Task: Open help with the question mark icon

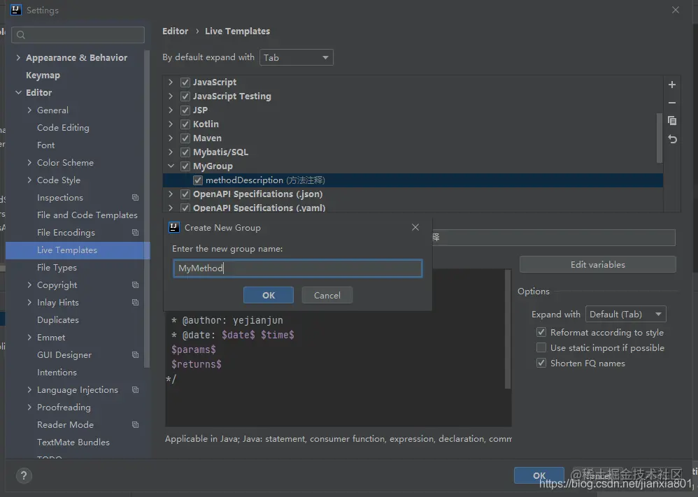Action: [24, 475]
